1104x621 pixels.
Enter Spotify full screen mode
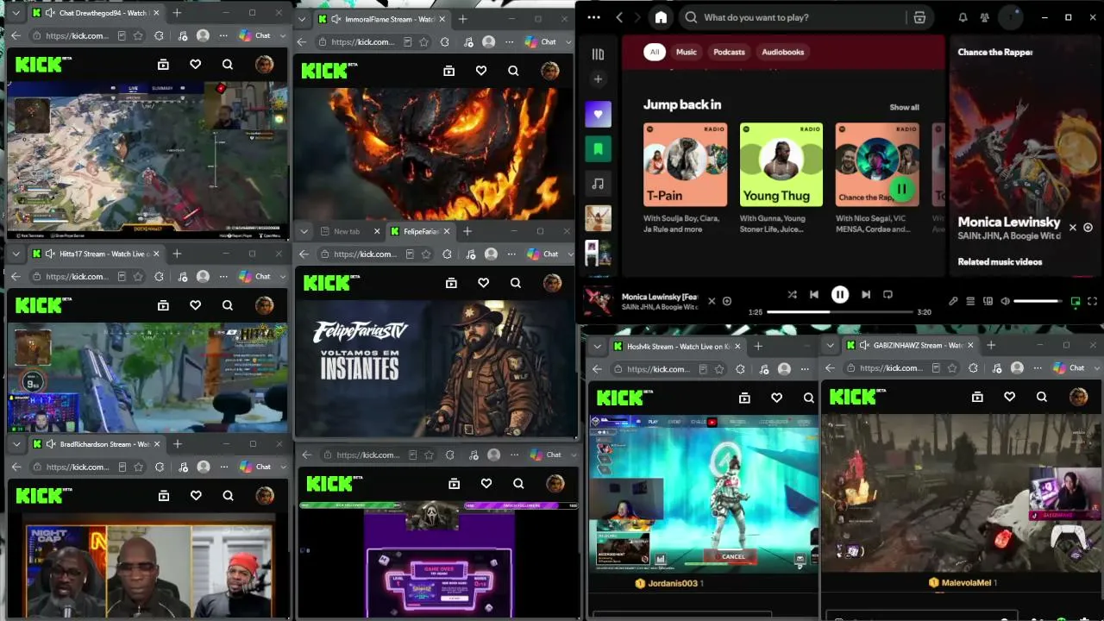click(1092, 301)
